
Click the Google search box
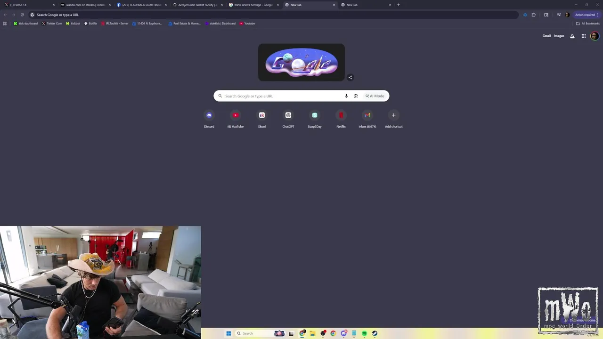click(x=301, y=96)
